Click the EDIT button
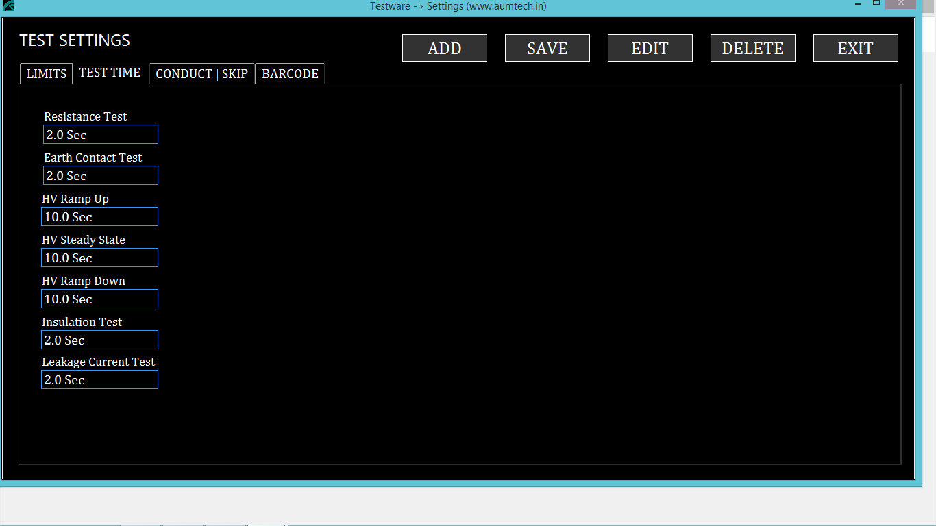 (x=650, y=48)
